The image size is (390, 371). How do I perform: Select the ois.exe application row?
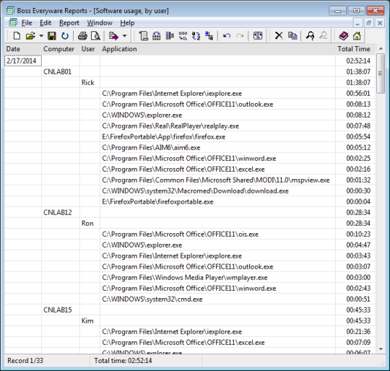click(x=190, y=235)
